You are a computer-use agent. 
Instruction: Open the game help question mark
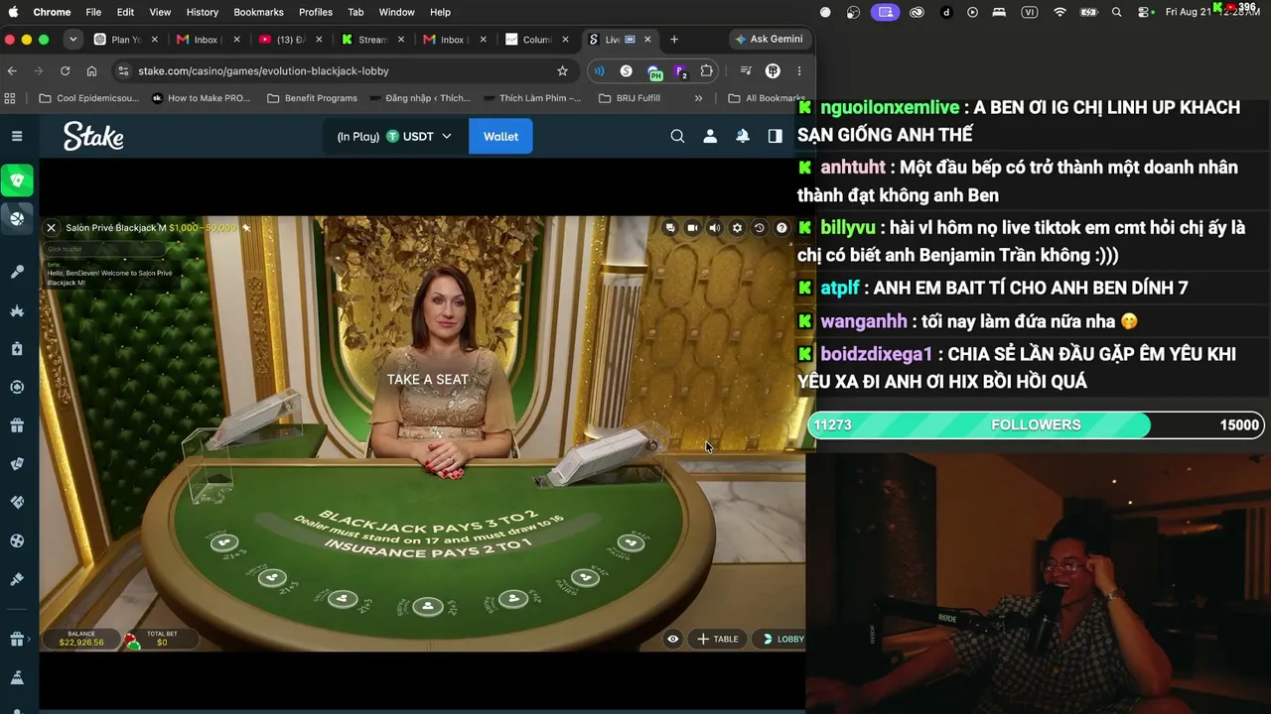click(x=781, y=228)
